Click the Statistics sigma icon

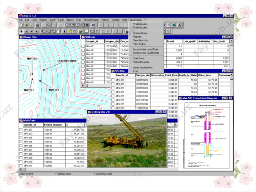click(x=97, y=31)
